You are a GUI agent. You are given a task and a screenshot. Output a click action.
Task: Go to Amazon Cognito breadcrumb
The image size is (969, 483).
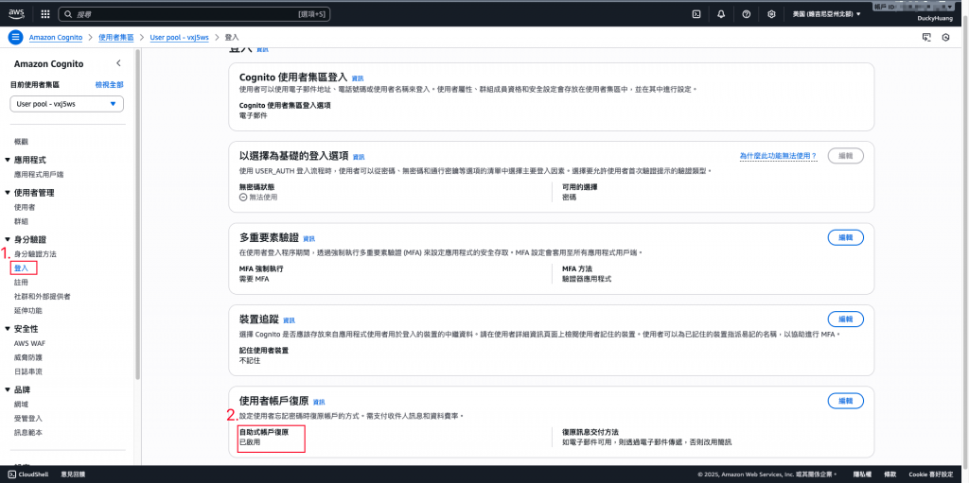[x=56, y=38]
